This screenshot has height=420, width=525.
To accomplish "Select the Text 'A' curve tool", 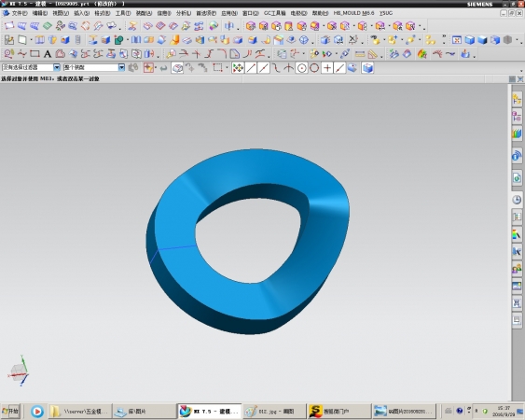I will click(x=48, y=53).
